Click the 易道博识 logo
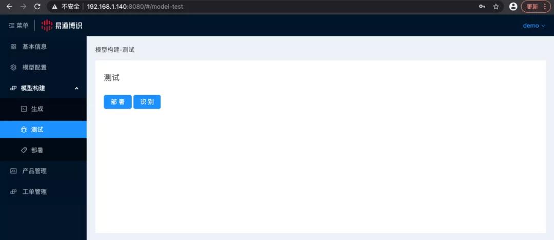Viewport: 554px width, 240px height. pyautogui.click(x=62, y=26)
